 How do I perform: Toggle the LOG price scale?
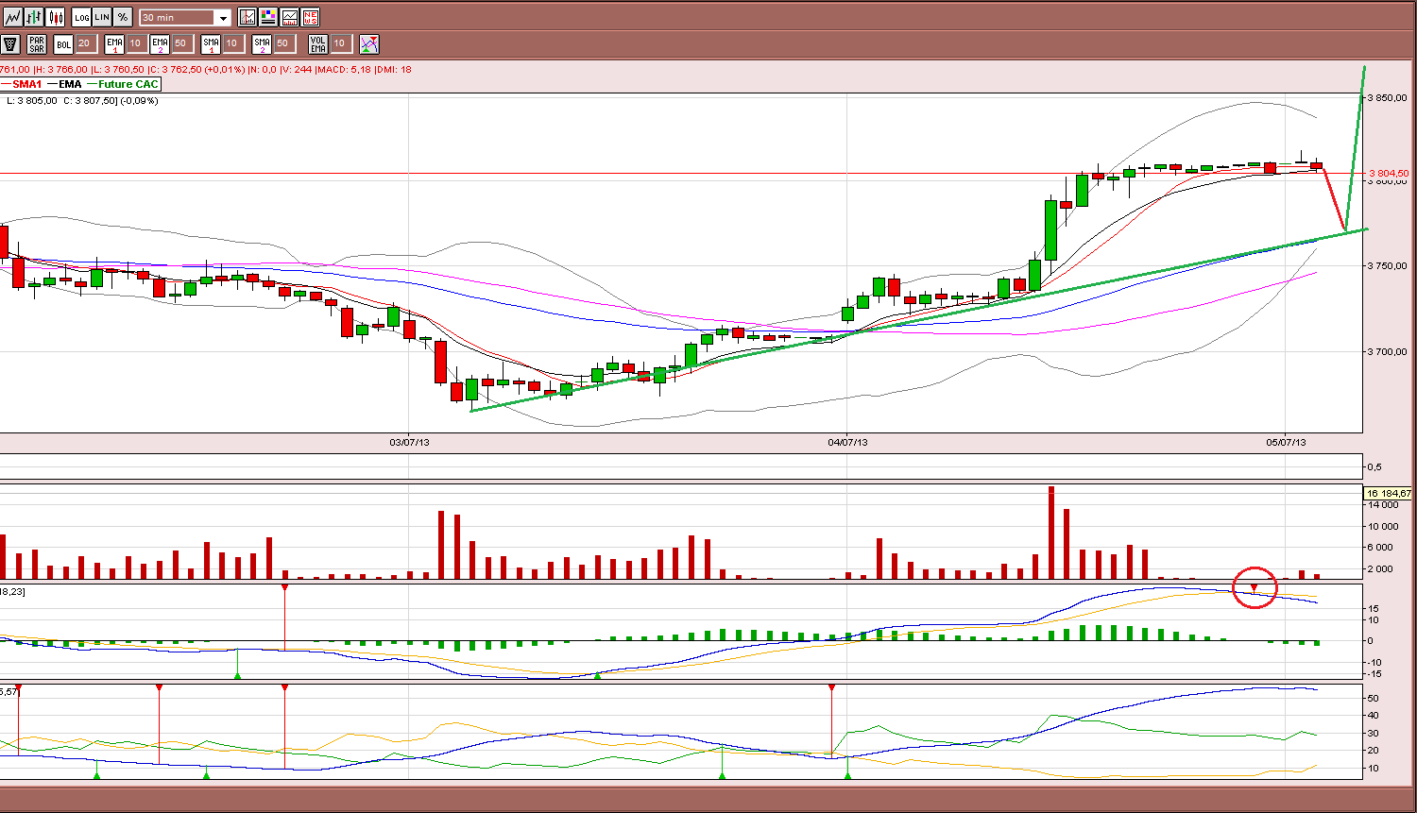(x=81, y=17)
